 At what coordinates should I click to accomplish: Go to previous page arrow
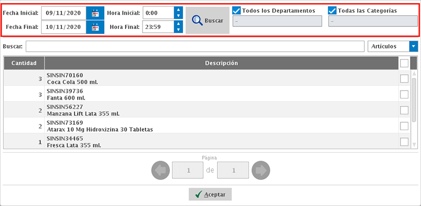point(161,170)
